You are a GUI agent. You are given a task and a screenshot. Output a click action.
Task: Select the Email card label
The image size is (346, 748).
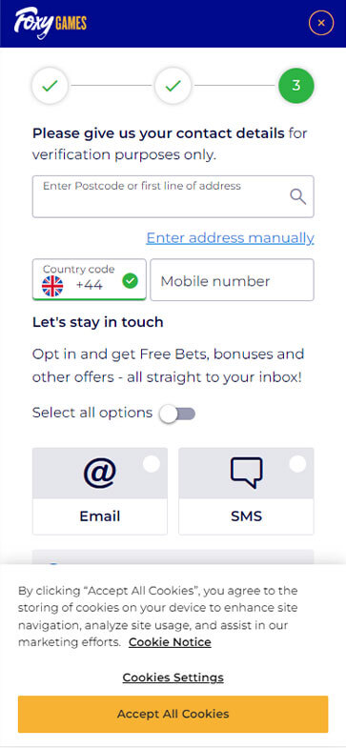100,516
